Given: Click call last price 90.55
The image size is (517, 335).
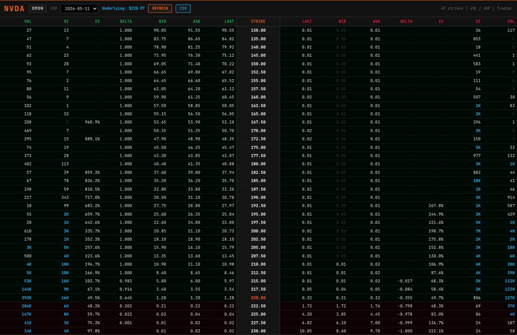Looking at the screenshot, I should pyautogui.click(x=228, y=31).
